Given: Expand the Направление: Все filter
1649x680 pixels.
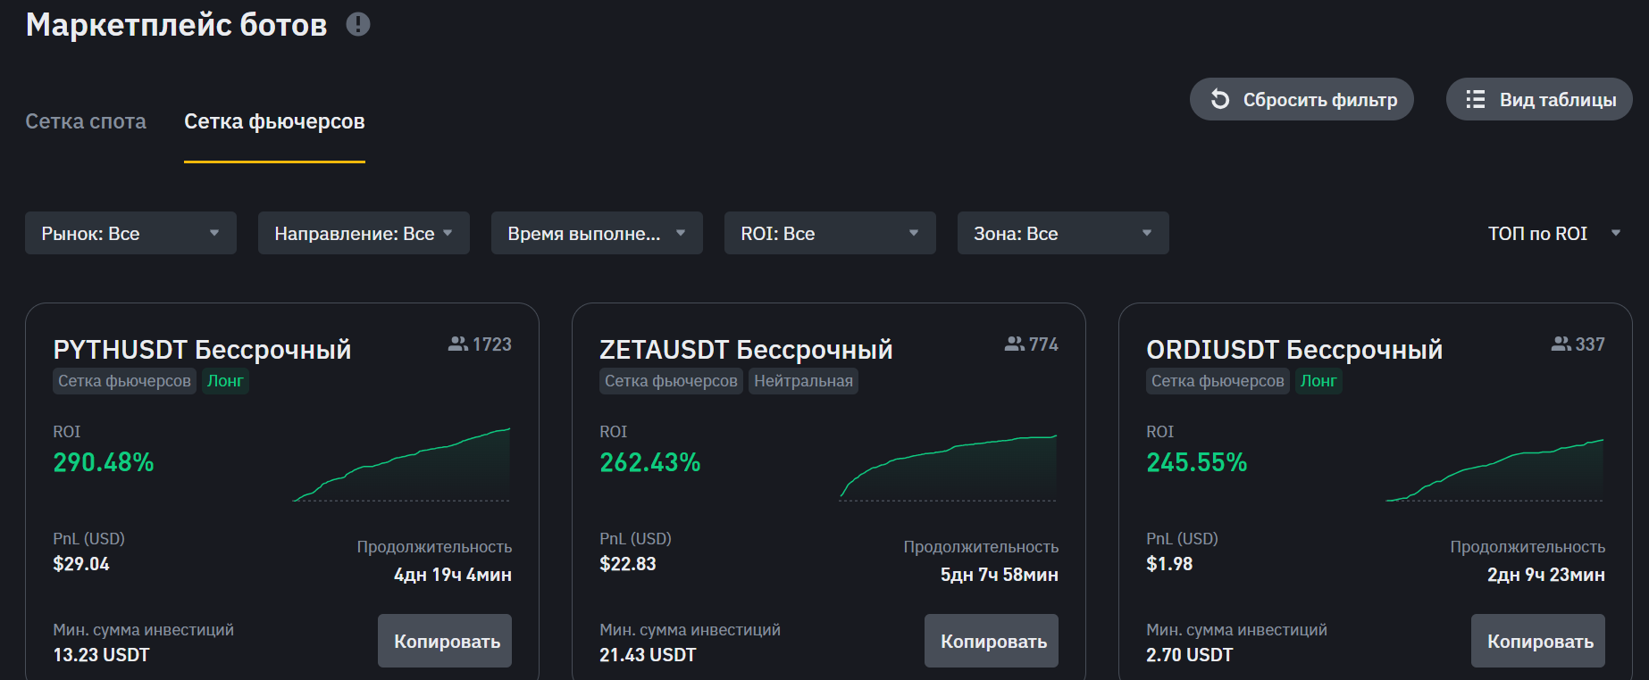Looking at the screenshot, I should (x=364, y=233).
